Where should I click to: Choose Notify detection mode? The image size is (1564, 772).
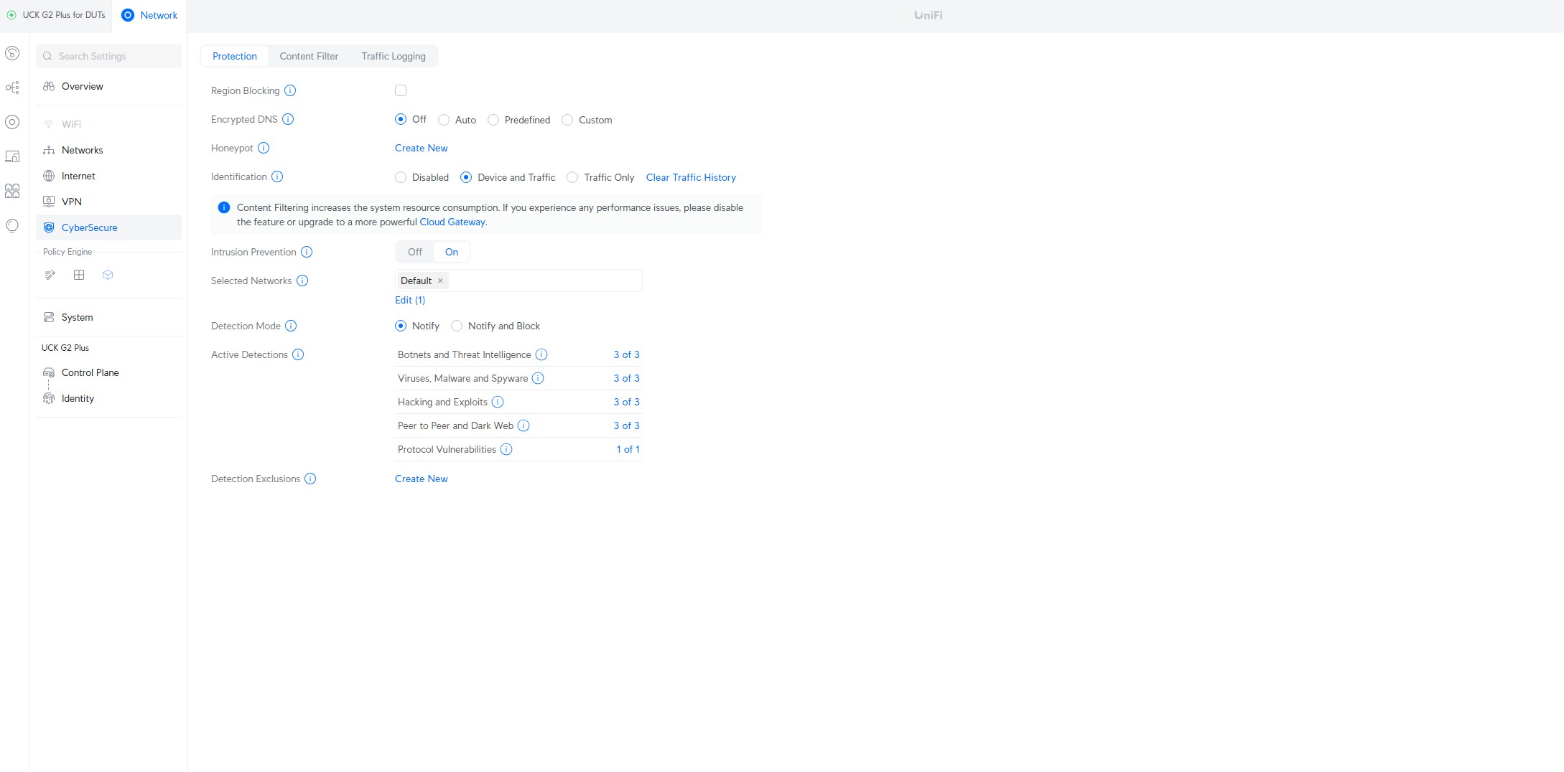point(401,326)
